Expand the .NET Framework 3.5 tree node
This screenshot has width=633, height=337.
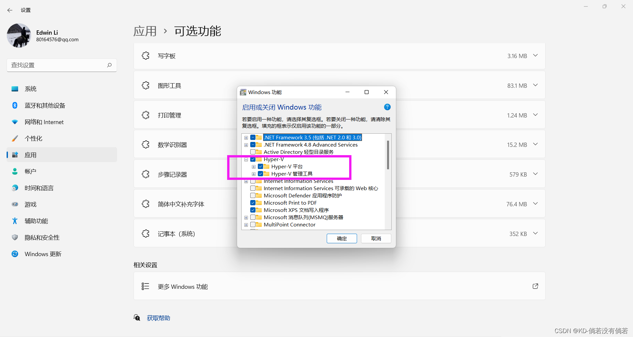[x=246, y=138]
